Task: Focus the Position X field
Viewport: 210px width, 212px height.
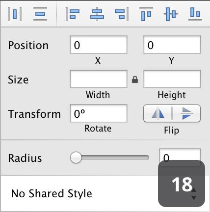Action: click(x=99, y=45)
